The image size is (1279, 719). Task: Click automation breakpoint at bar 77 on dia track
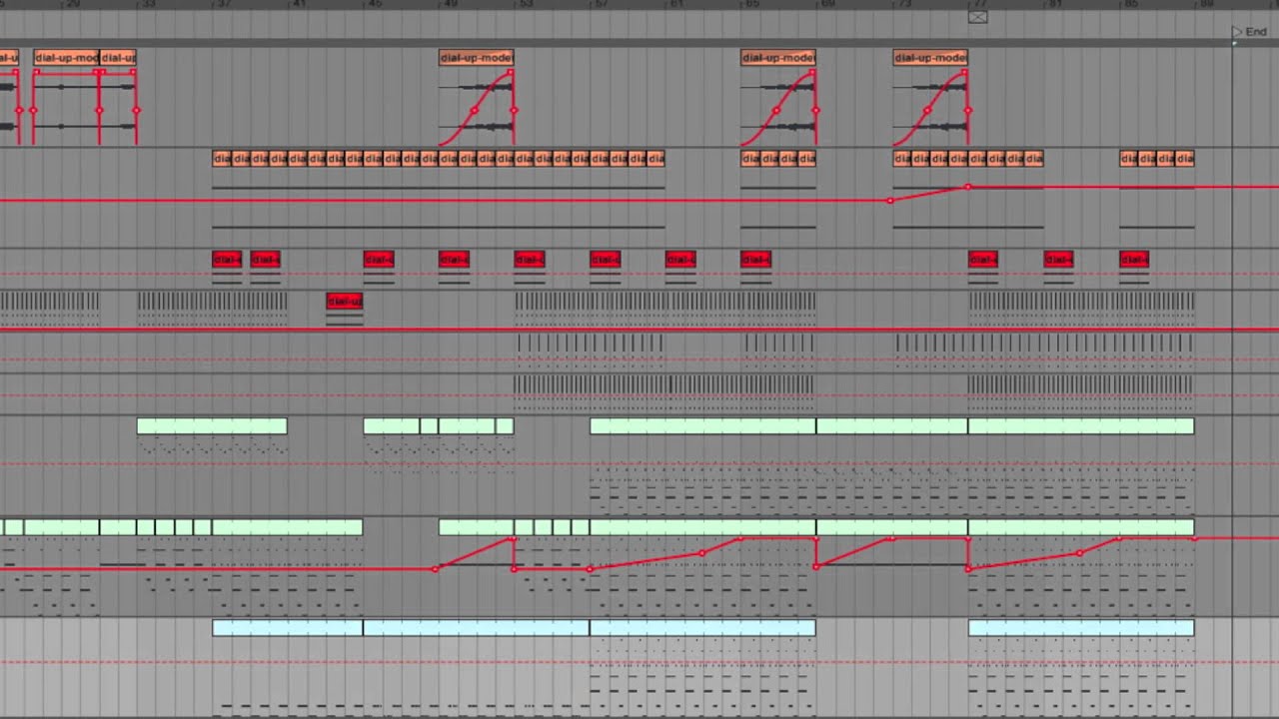[x=967, y=187]
